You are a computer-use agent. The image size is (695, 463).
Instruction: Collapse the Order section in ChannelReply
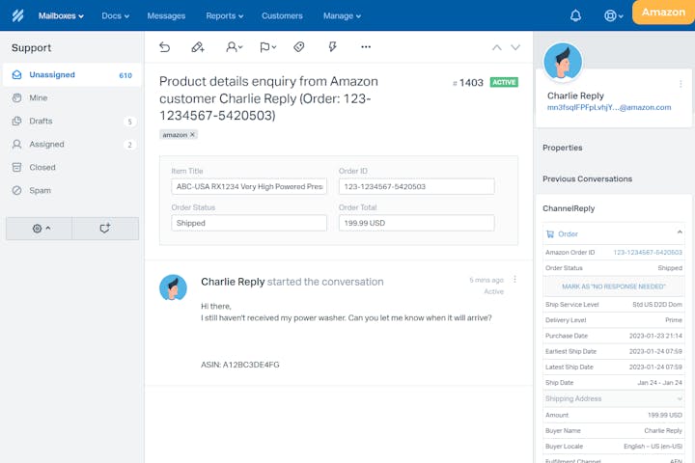tap(680, 233)
